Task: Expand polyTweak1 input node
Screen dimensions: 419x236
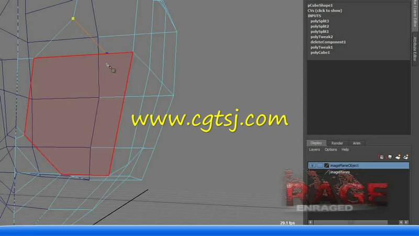Action: click(x=322, y=47)
